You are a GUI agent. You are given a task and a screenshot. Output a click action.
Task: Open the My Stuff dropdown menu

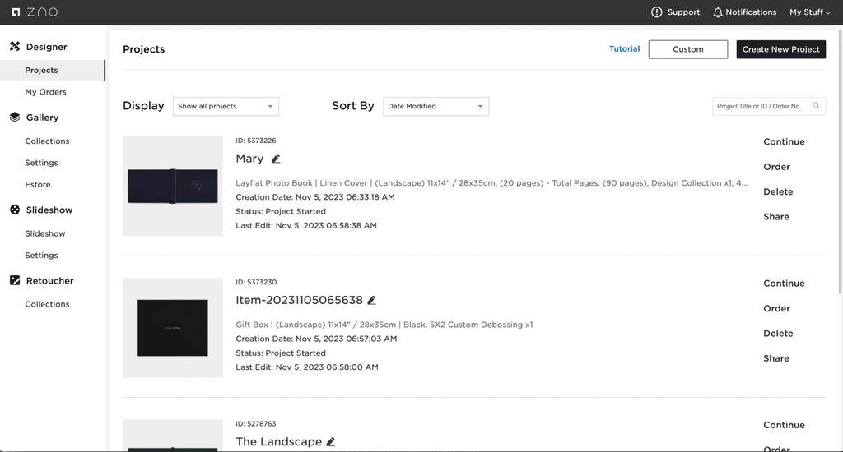tap(810, 12)
